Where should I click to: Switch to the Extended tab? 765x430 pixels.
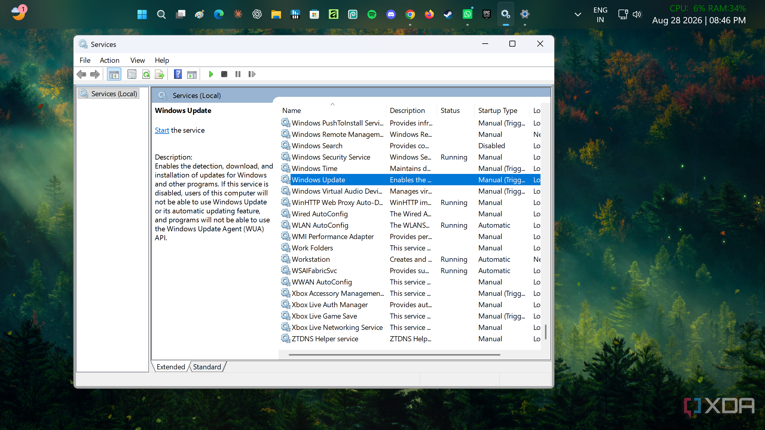coord(171,367)
